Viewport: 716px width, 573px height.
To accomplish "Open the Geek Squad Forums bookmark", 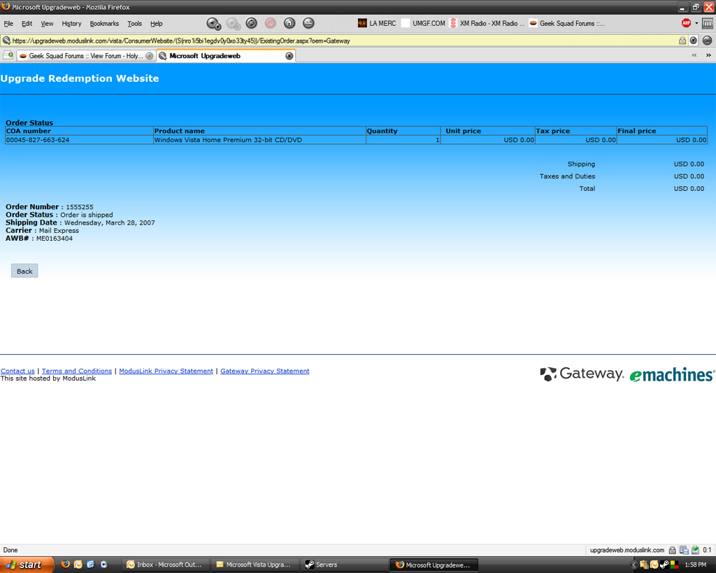I will 566,23.
